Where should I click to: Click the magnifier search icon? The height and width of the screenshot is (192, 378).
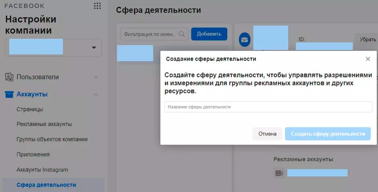click(x=182, y=34)
